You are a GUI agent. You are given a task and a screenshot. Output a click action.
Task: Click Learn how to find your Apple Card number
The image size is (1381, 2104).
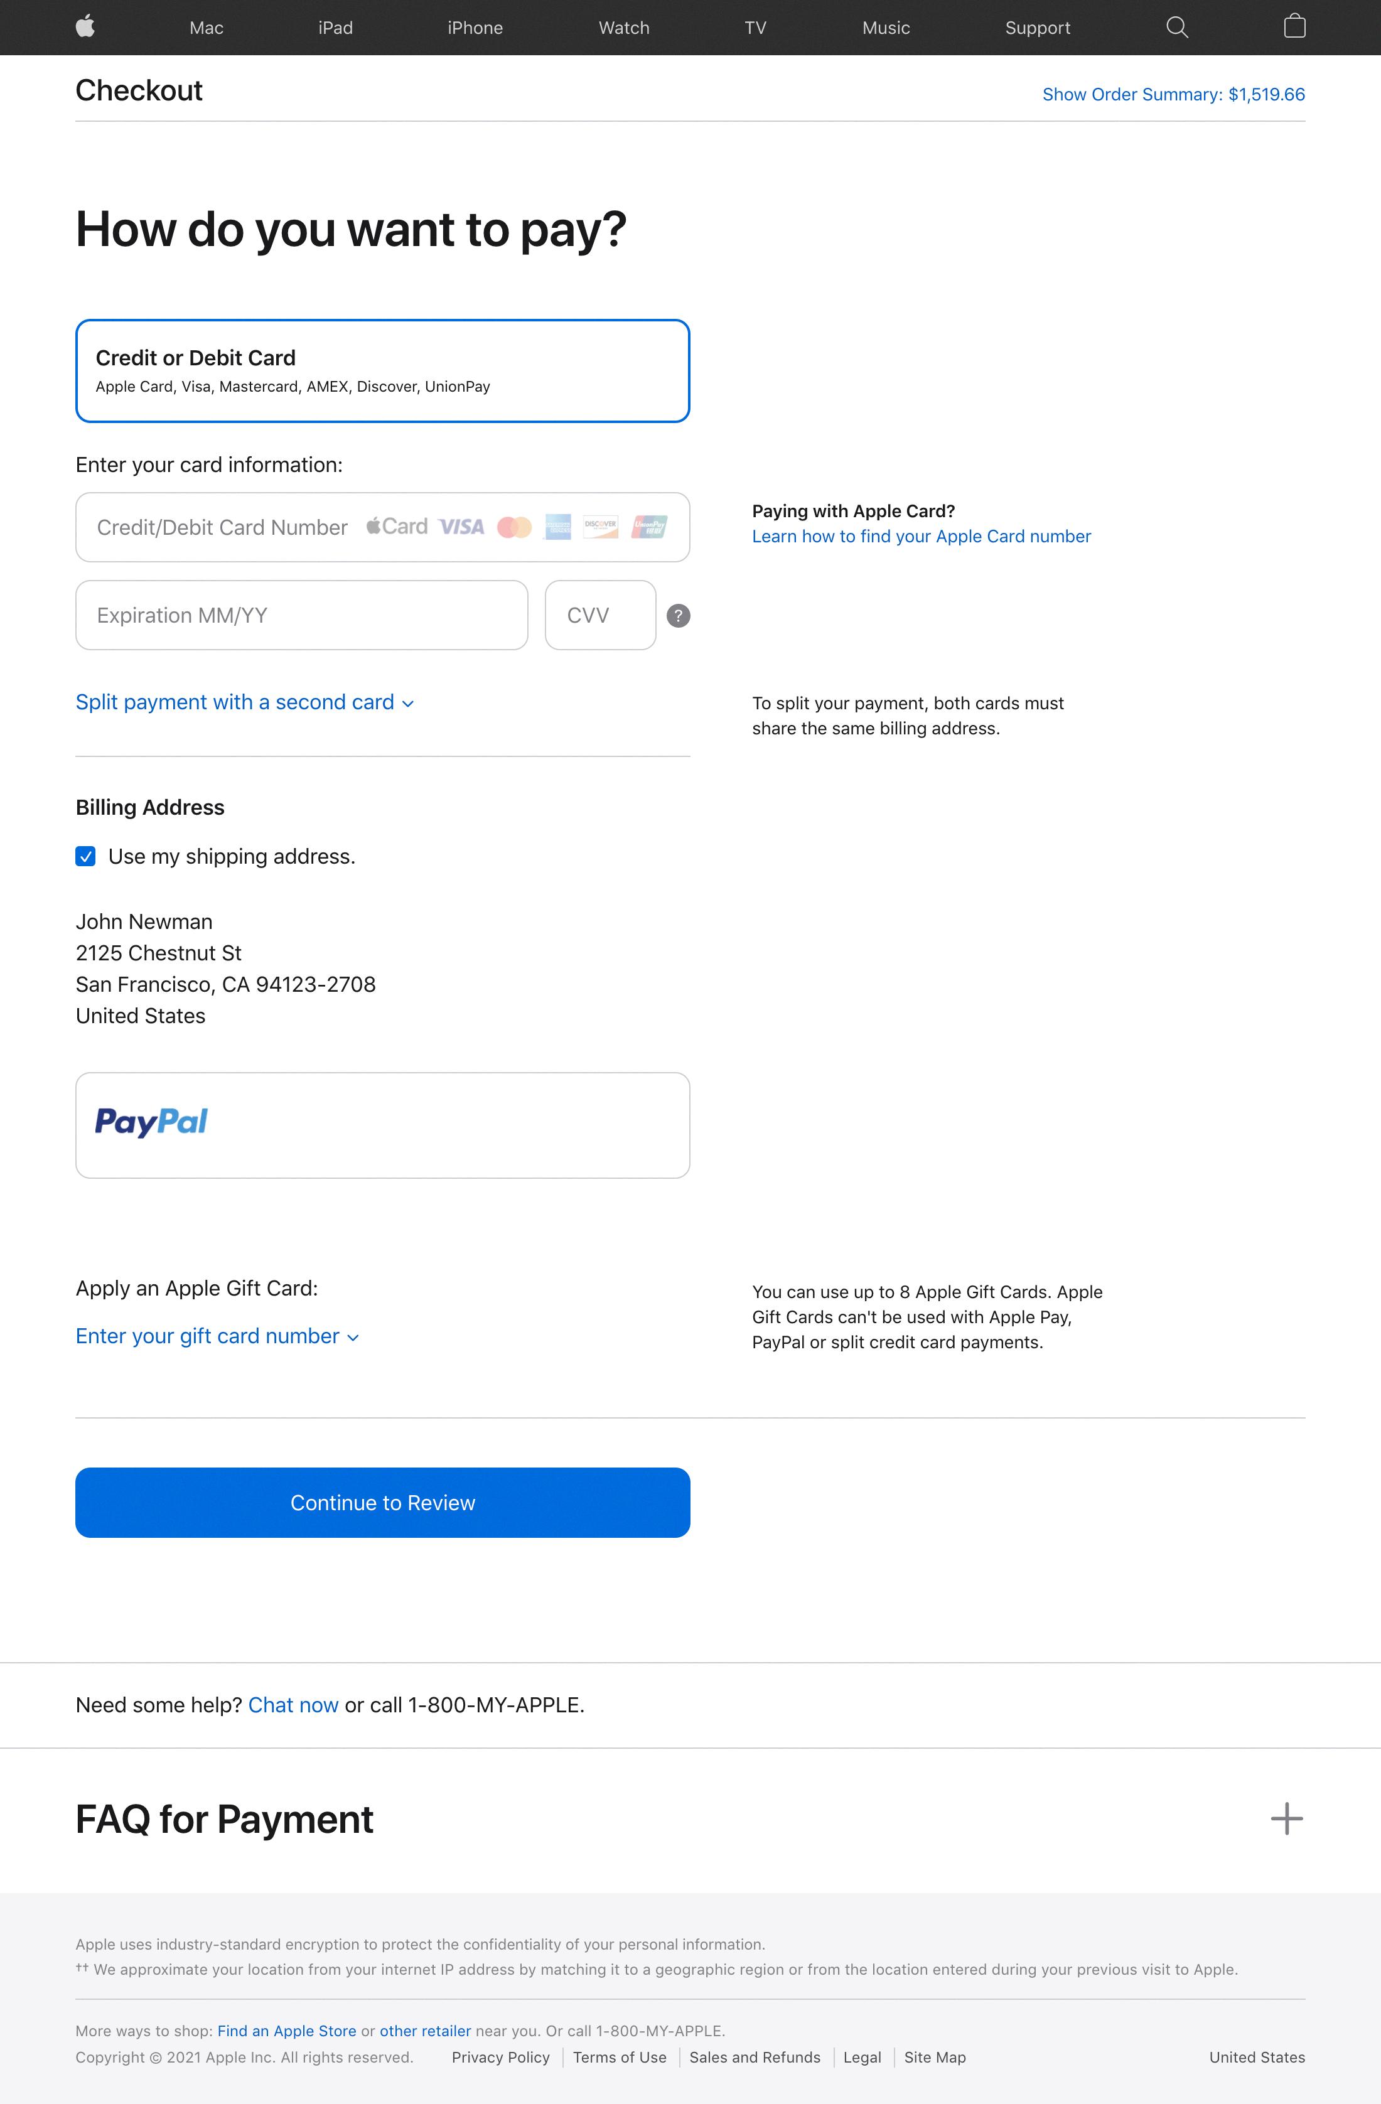point(922,538)
